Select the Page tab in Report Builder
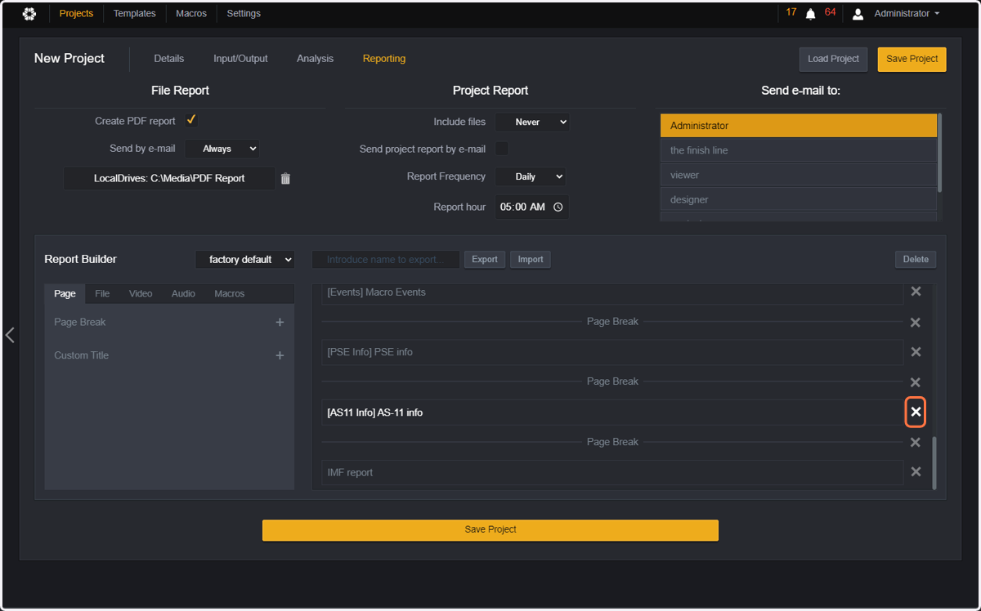This screenshot has width=981, height=611. point(65,293)
